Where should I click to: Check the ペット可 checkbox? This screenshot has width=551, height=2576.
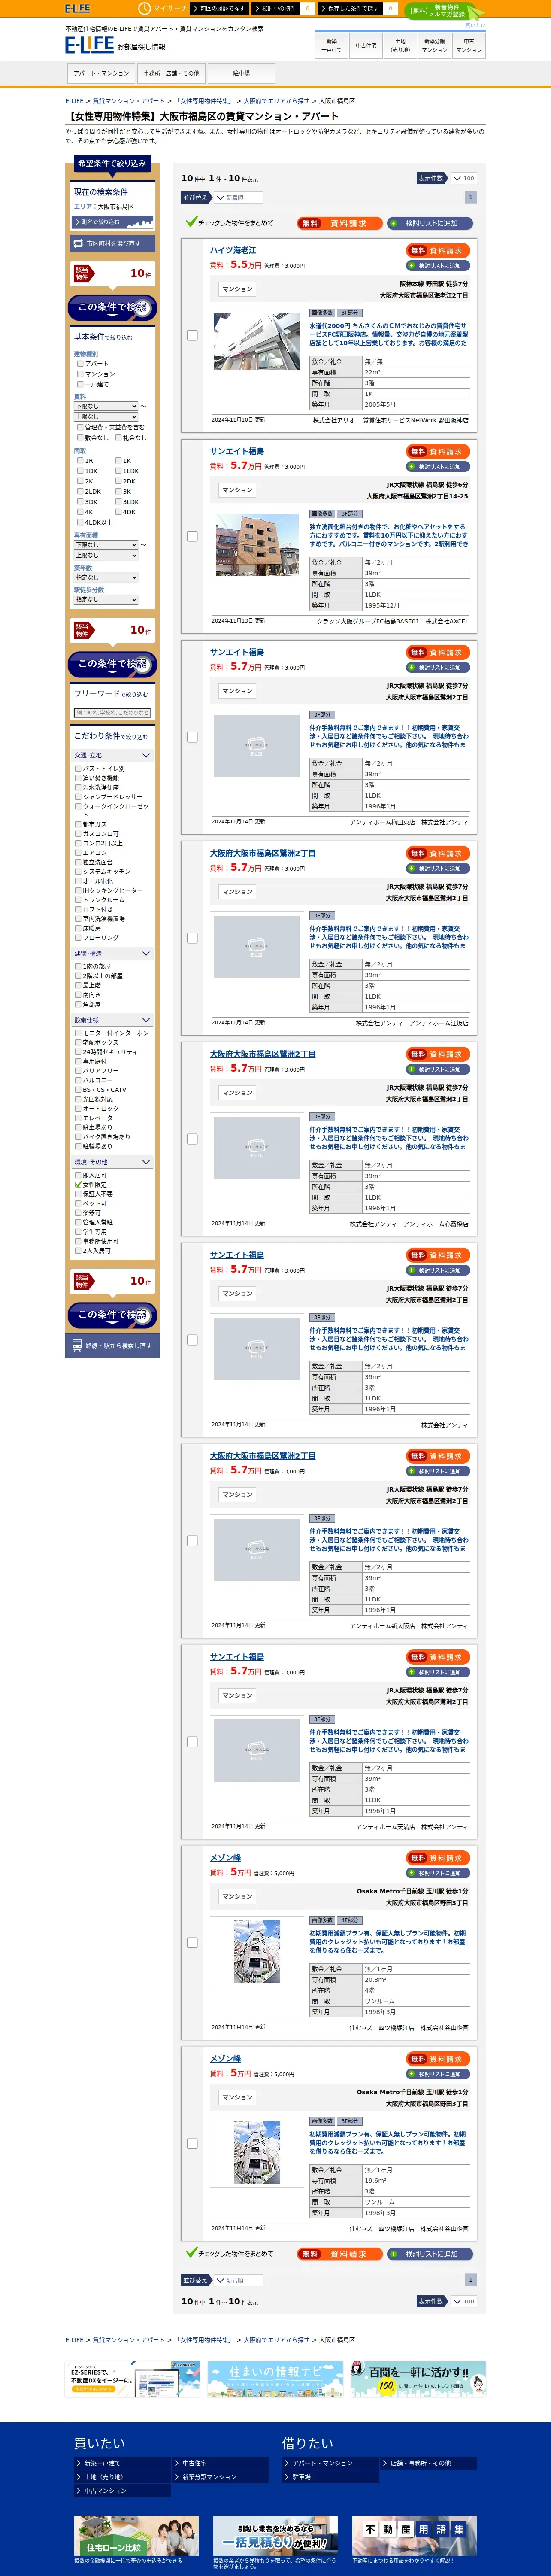tap(78, 1203)
